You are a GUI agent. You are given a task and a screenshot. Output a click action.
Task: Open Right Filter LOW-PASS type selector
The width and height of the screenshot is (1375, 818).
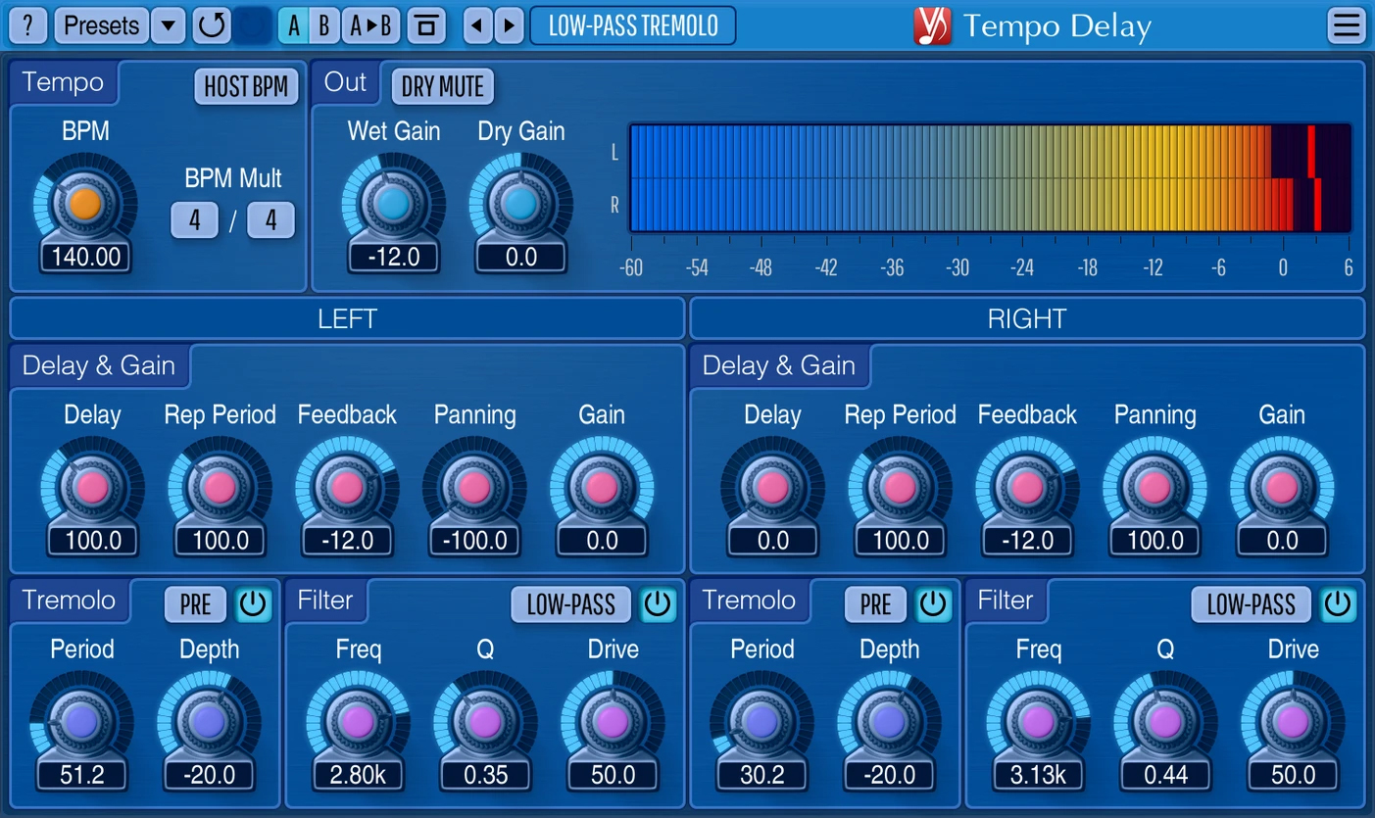pos(1252,604)
